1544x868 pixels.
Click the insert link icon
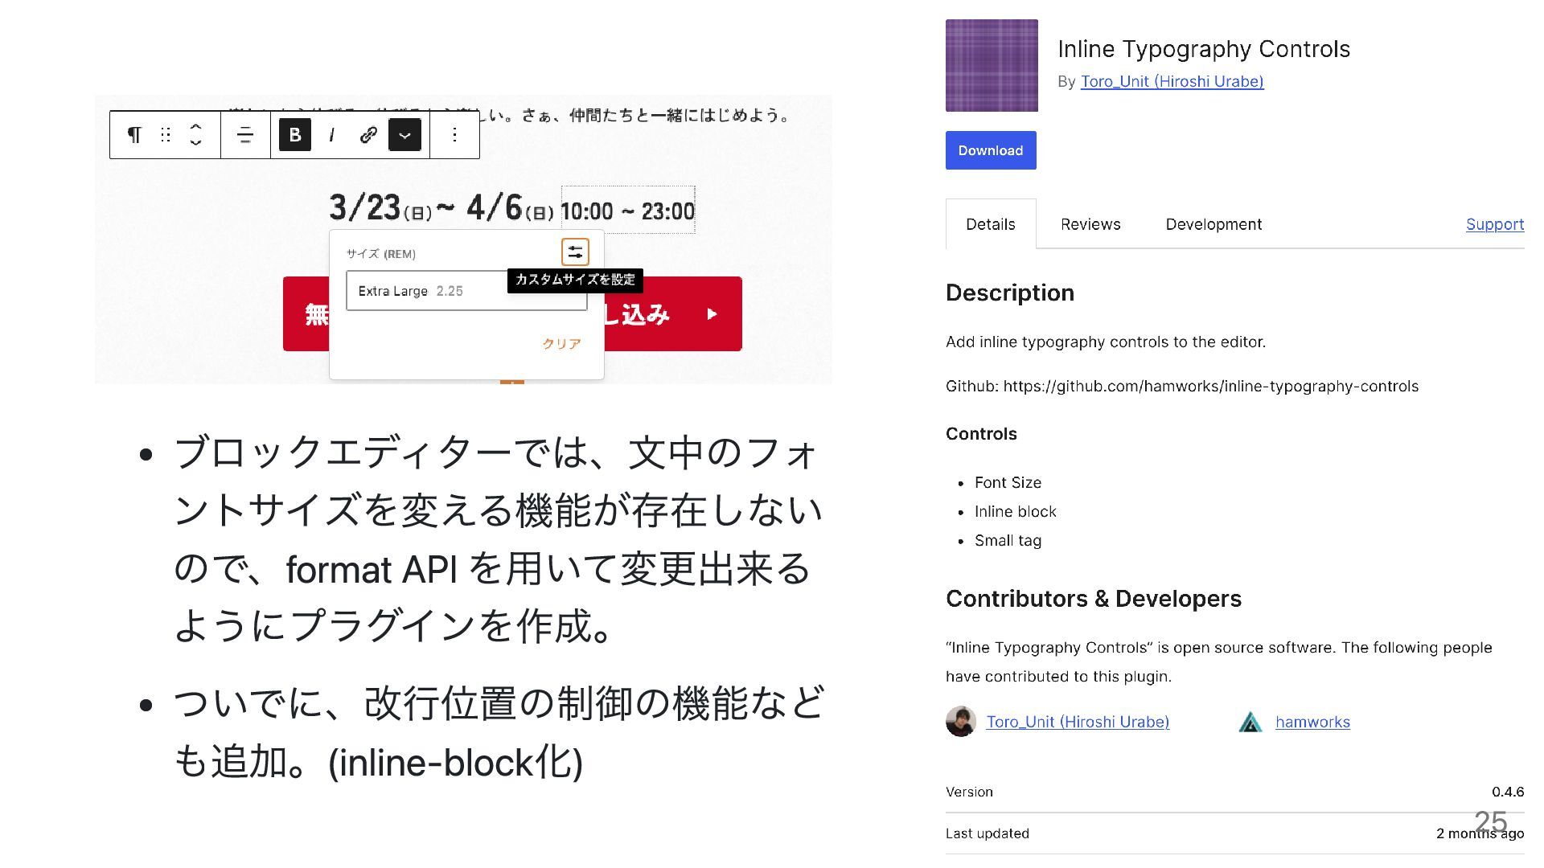[368, 135]
